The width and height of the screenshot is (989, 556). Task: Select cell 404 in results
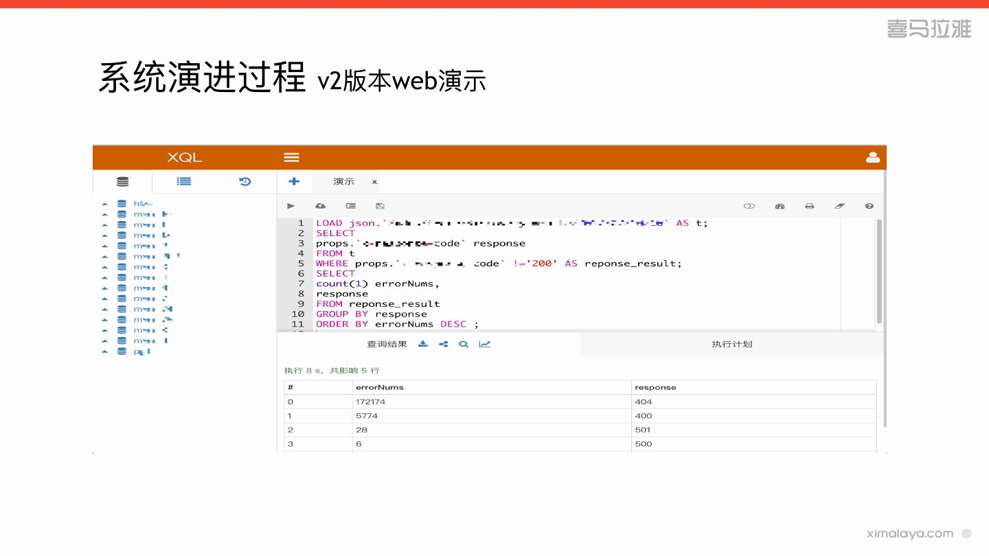pos(754,402)
